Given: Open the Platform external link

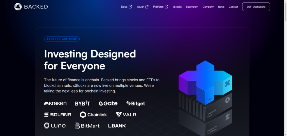Looking at the screenshot, I should 161,7.
